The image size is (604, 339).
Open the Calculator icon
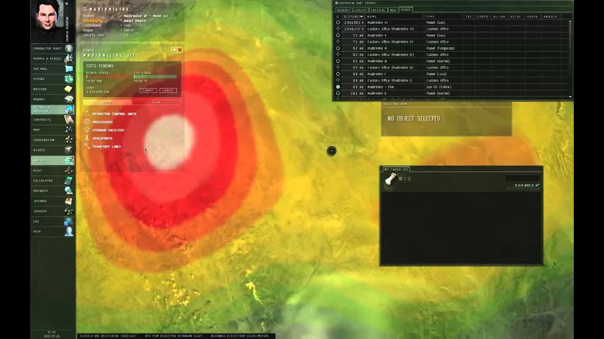(x=69, y=180)
